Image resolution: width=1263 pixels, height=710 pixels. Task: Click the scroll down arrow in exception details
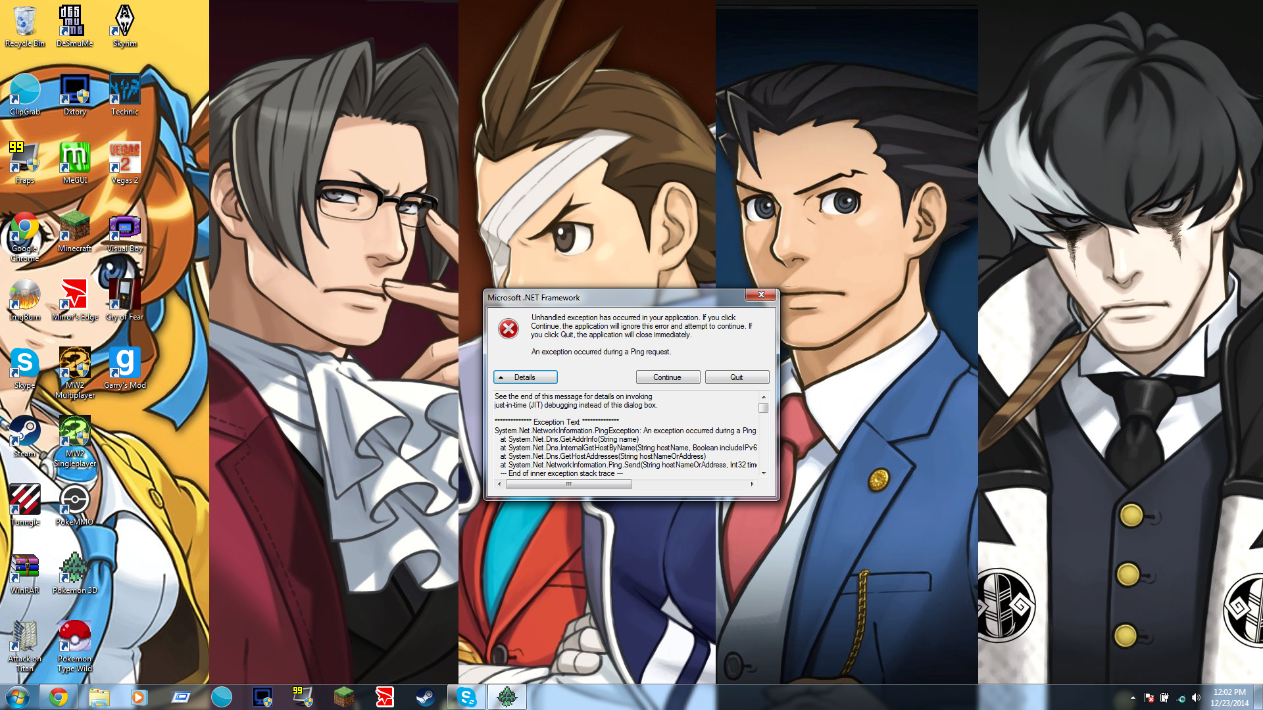[x=764, y=473]
